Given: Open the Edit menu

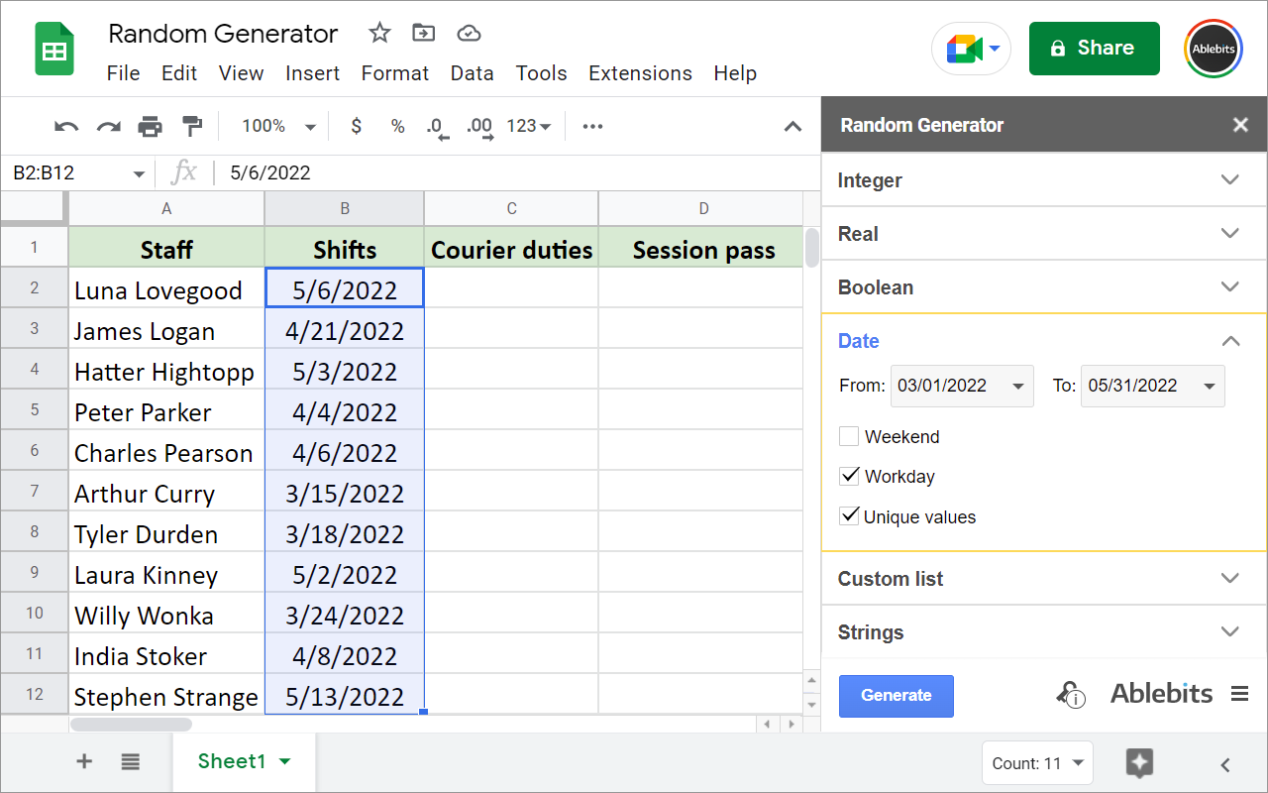Looking at the screenshot, I should point(179,73).
